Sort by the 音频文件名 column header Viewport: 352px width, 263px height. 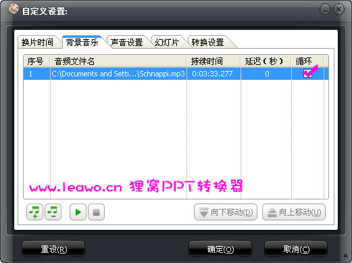click(118, 61)
